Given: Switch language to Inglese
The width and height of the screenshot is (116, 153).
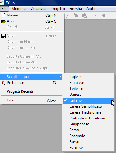Looking at the screenshot, I should click(x=88, y=77).
